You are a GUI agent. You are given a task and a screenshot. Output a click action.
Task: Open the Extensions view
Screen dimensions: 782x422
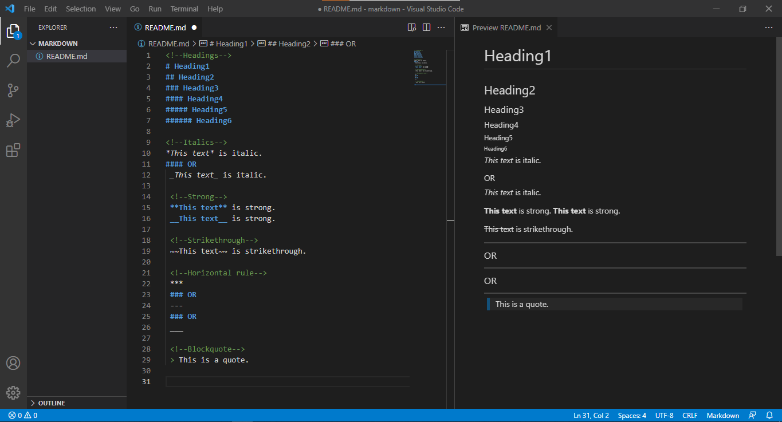tap(13, 150)
